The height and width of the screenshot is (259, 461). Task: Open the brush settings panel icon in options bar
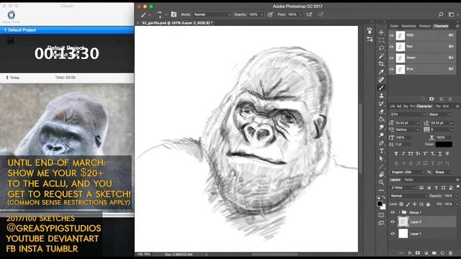tap(174, 14)
